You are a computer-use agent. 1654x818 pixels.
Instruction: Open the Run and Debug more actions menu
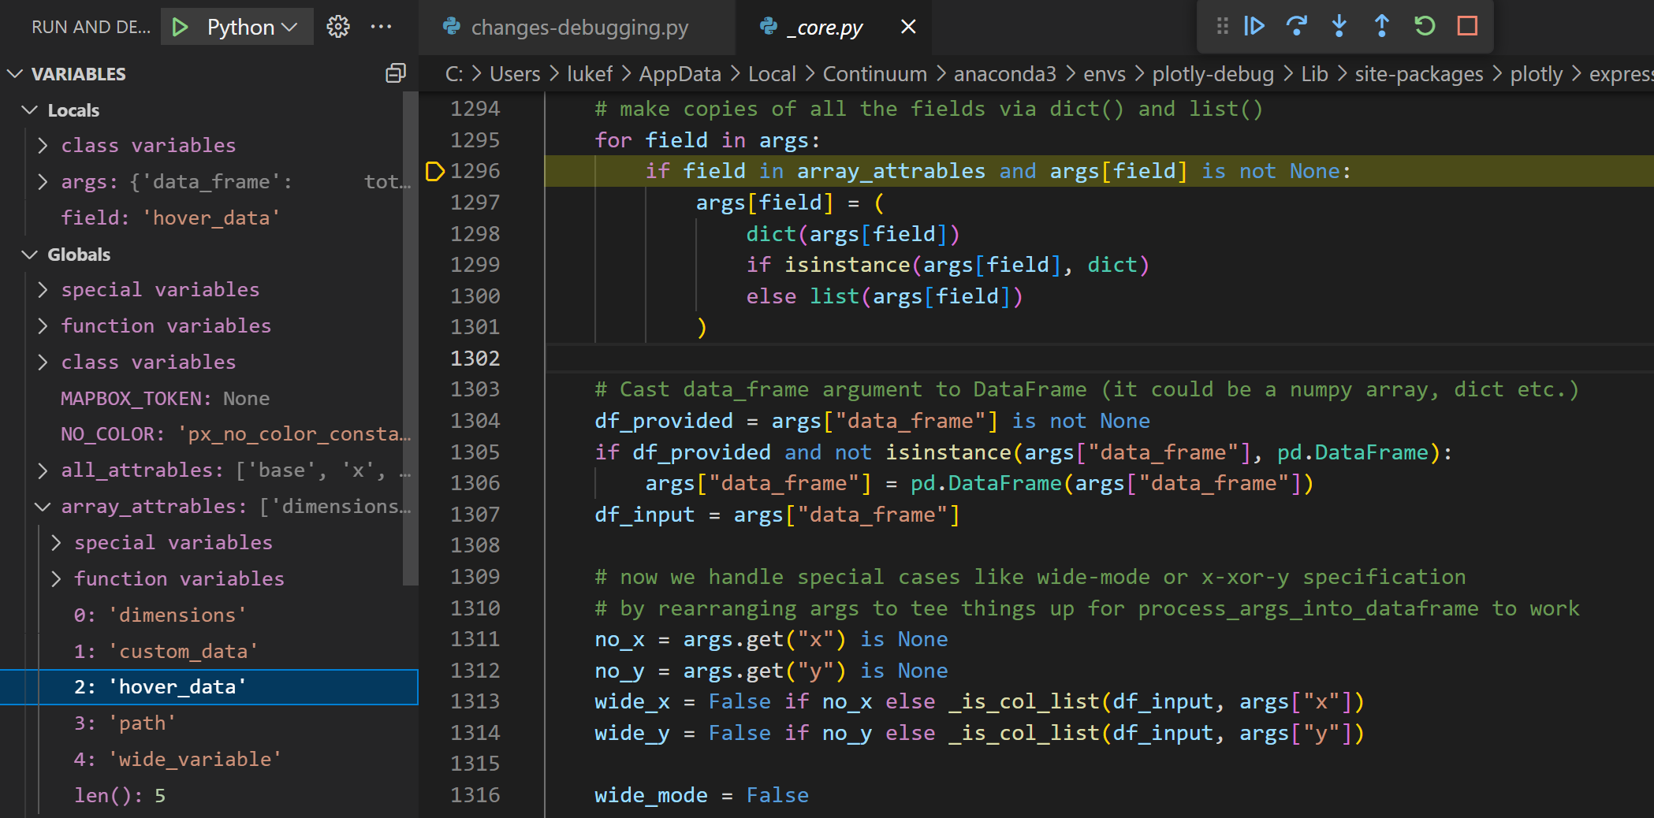(382, 27)
